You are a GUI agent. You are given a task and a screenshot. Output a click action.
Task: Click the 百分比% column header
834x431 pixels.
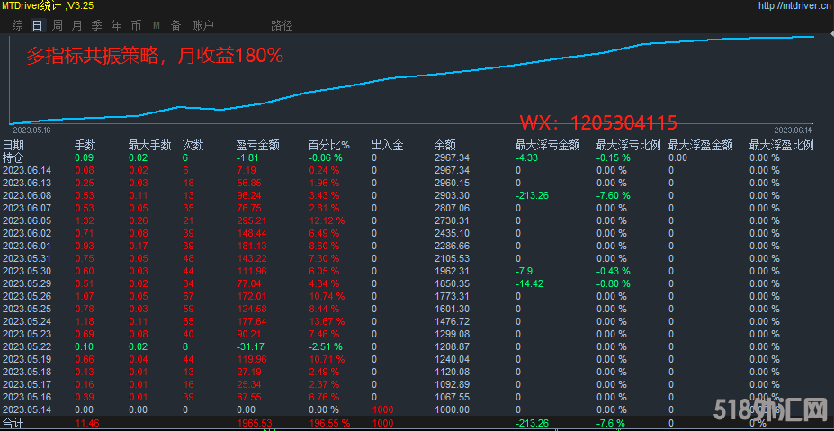tap(328, 145)
